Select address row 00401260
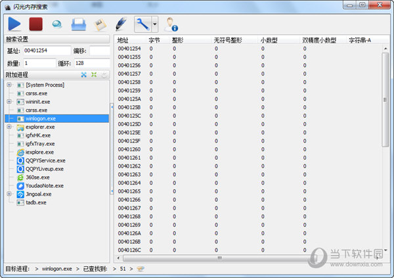This screenshot has height=278, width=394. 249,149
